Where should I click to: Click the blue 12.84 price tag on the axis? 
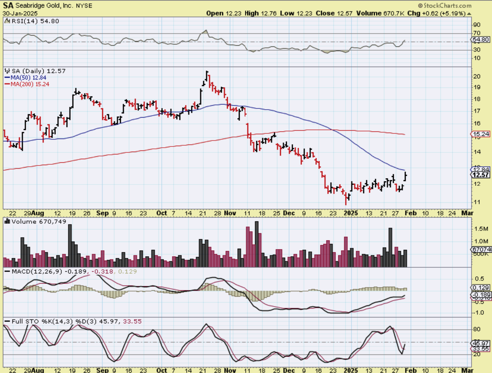pyautogui.click(x=481, y=169)
